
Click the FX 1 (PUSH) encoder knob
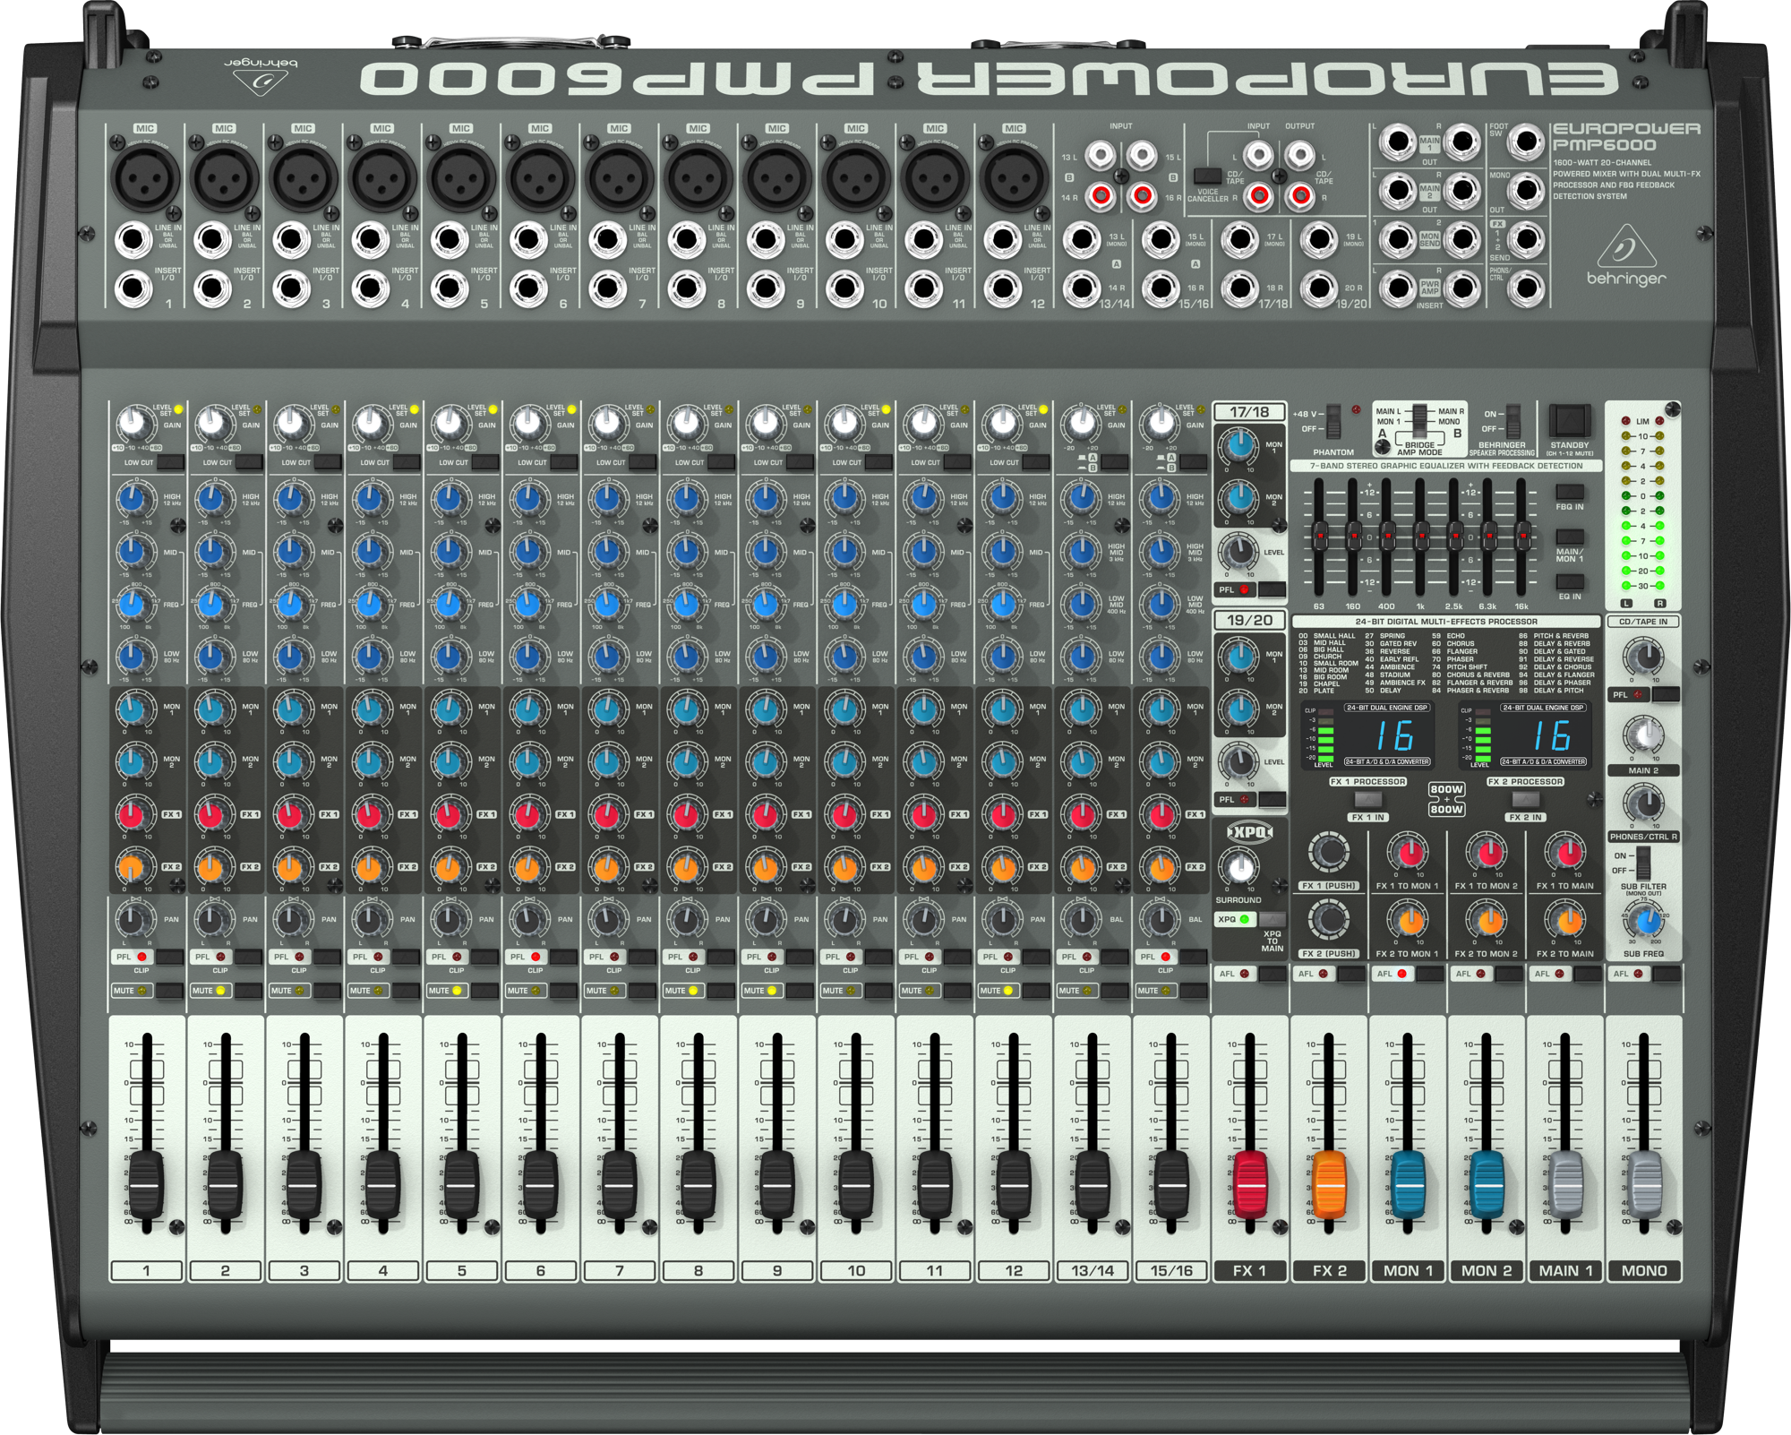click(x=1329, y=852)
